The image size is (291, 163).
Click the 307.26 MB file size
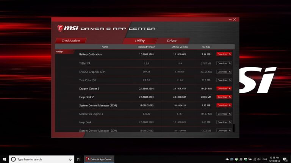[206, 72]
